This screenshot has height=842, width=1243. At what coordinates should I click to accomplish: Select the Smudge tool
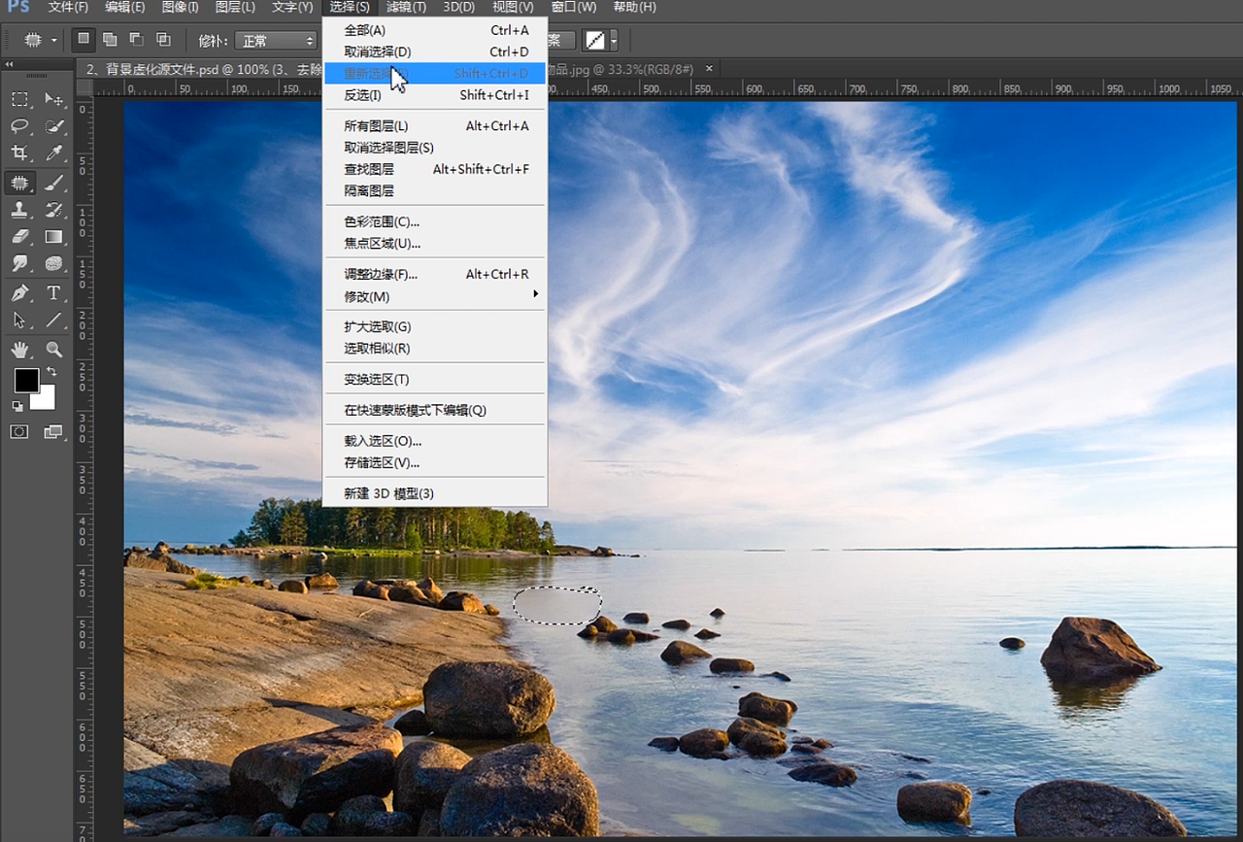tap(19, 263)
